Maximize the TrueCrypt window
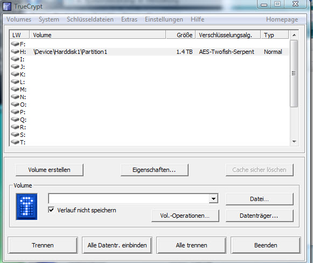 [x=277, y=4]
